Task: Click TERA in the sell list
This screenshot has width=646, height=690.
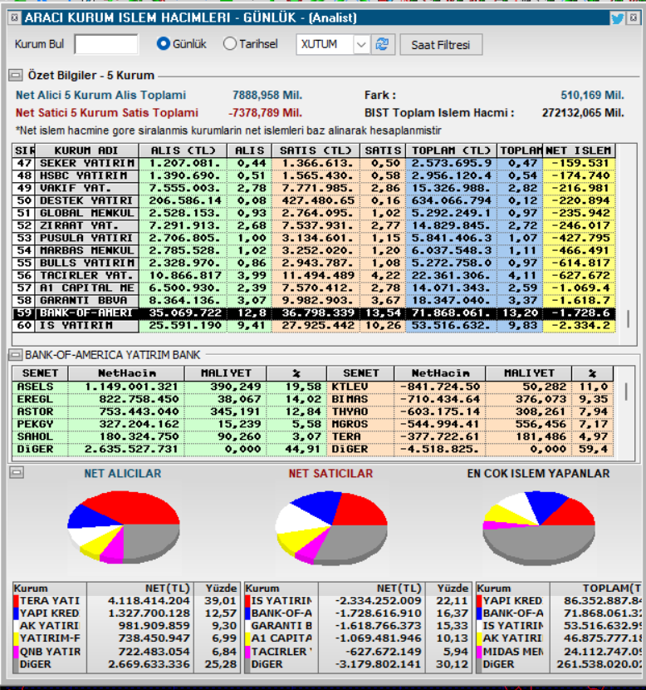Action: [x=346, y=437]
